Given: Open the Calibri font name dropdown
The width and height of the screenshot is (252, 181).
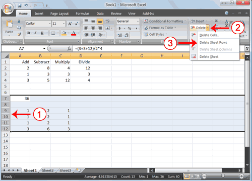Looking at the screenshot, I should 50,24.
